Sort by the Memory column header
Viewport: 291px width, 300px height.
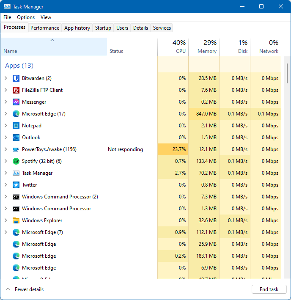(x=204, y=47)
